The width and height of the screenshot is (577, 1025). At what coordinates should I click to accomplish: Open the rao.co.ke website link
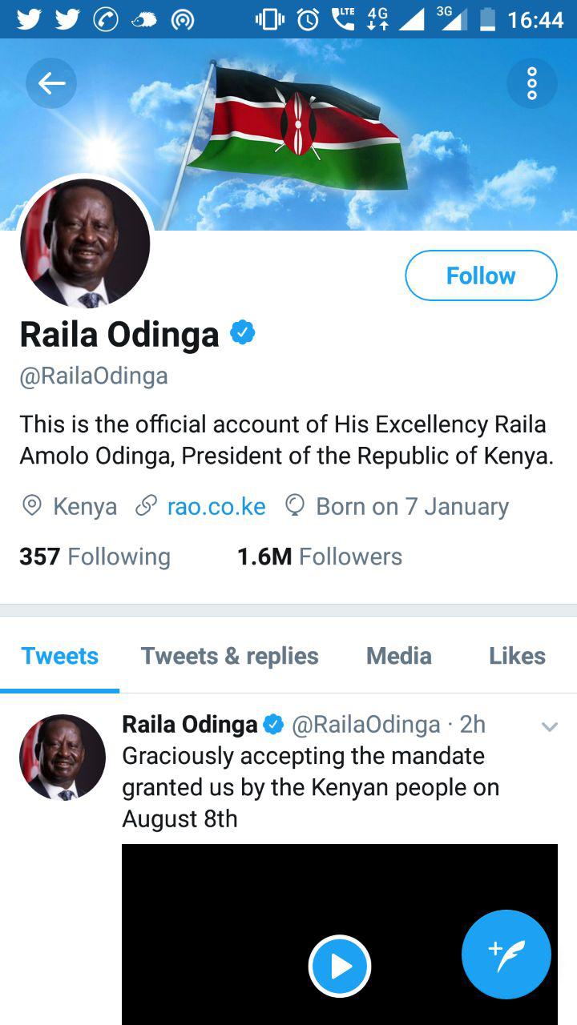(x=216, y=506)
